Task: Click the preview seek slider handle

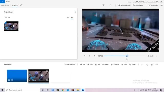Action: point(127,56)
